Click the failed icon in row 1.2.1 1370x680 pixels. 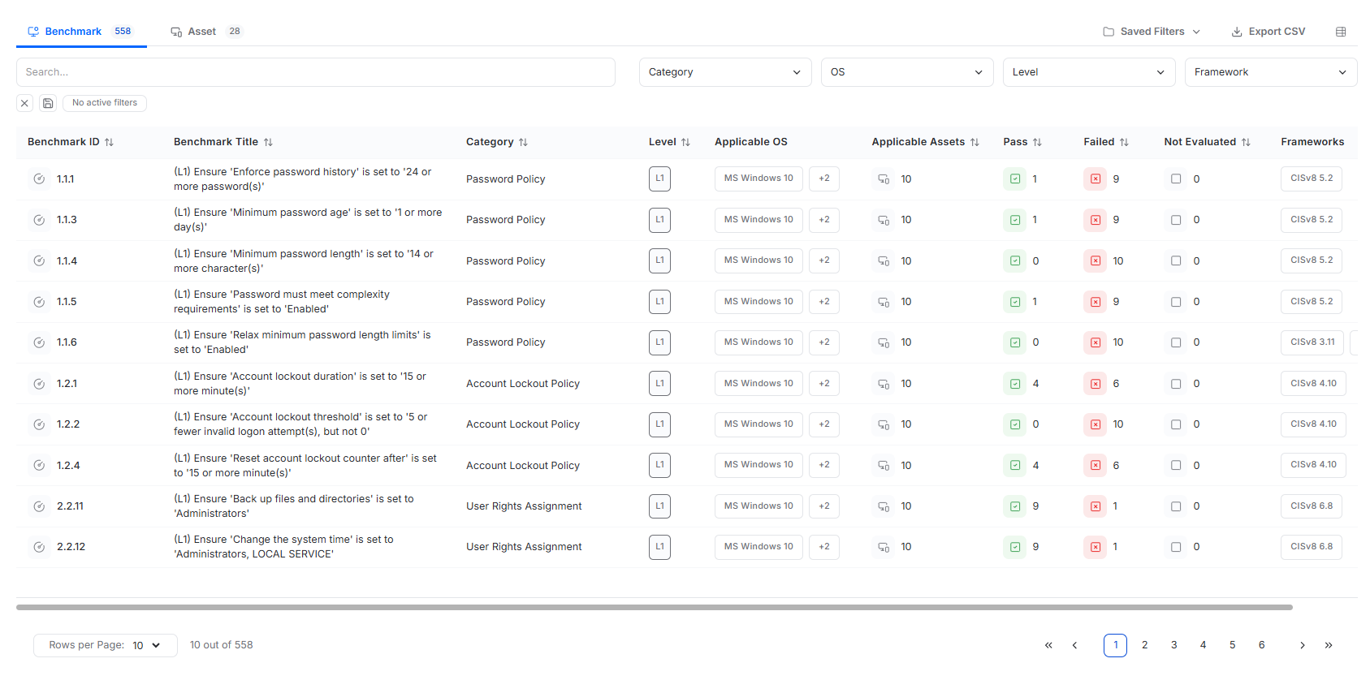1095,384
